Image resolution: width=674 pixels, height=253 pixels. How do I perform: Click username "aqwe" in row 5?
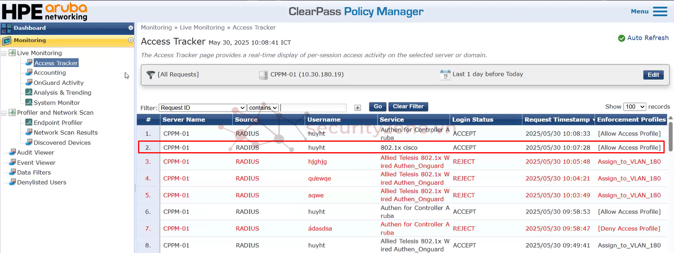316,195
